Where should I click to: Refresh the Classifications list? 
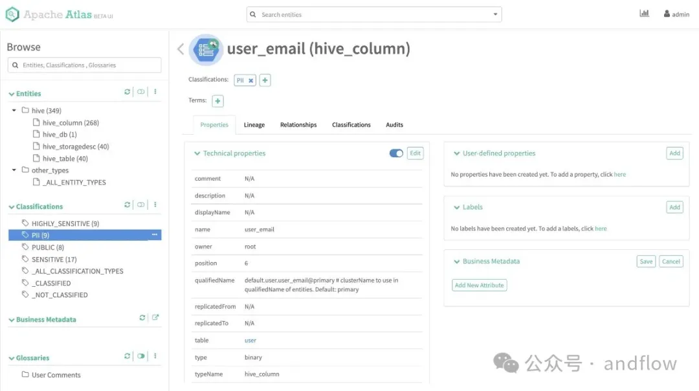128,205
